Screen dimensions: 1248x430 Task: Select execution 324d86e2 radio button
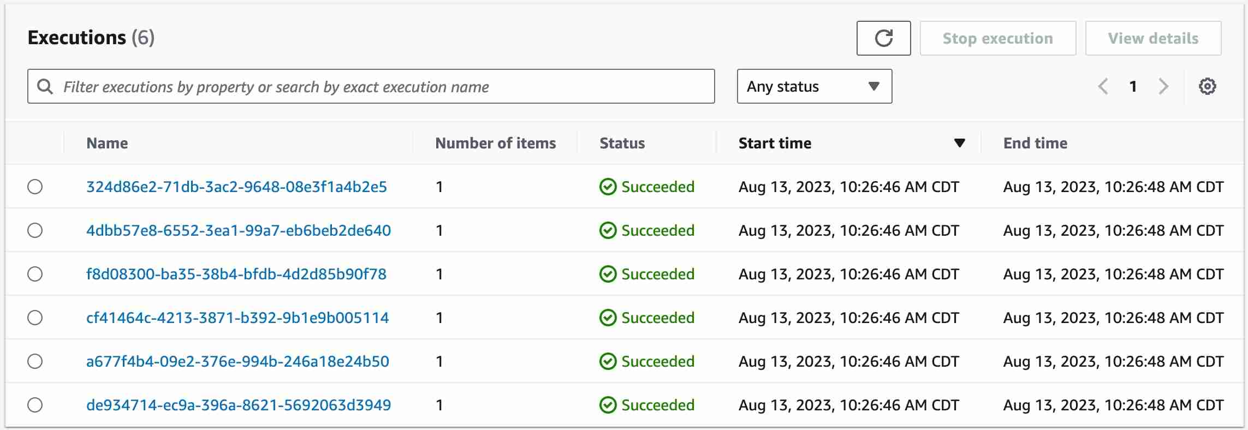(35, 187)
